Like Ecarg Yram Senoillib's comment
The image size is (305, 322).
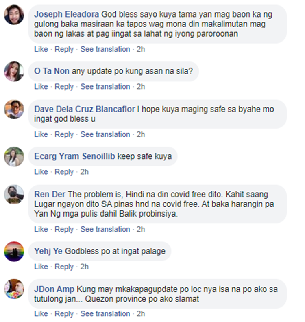pos(41,172)
